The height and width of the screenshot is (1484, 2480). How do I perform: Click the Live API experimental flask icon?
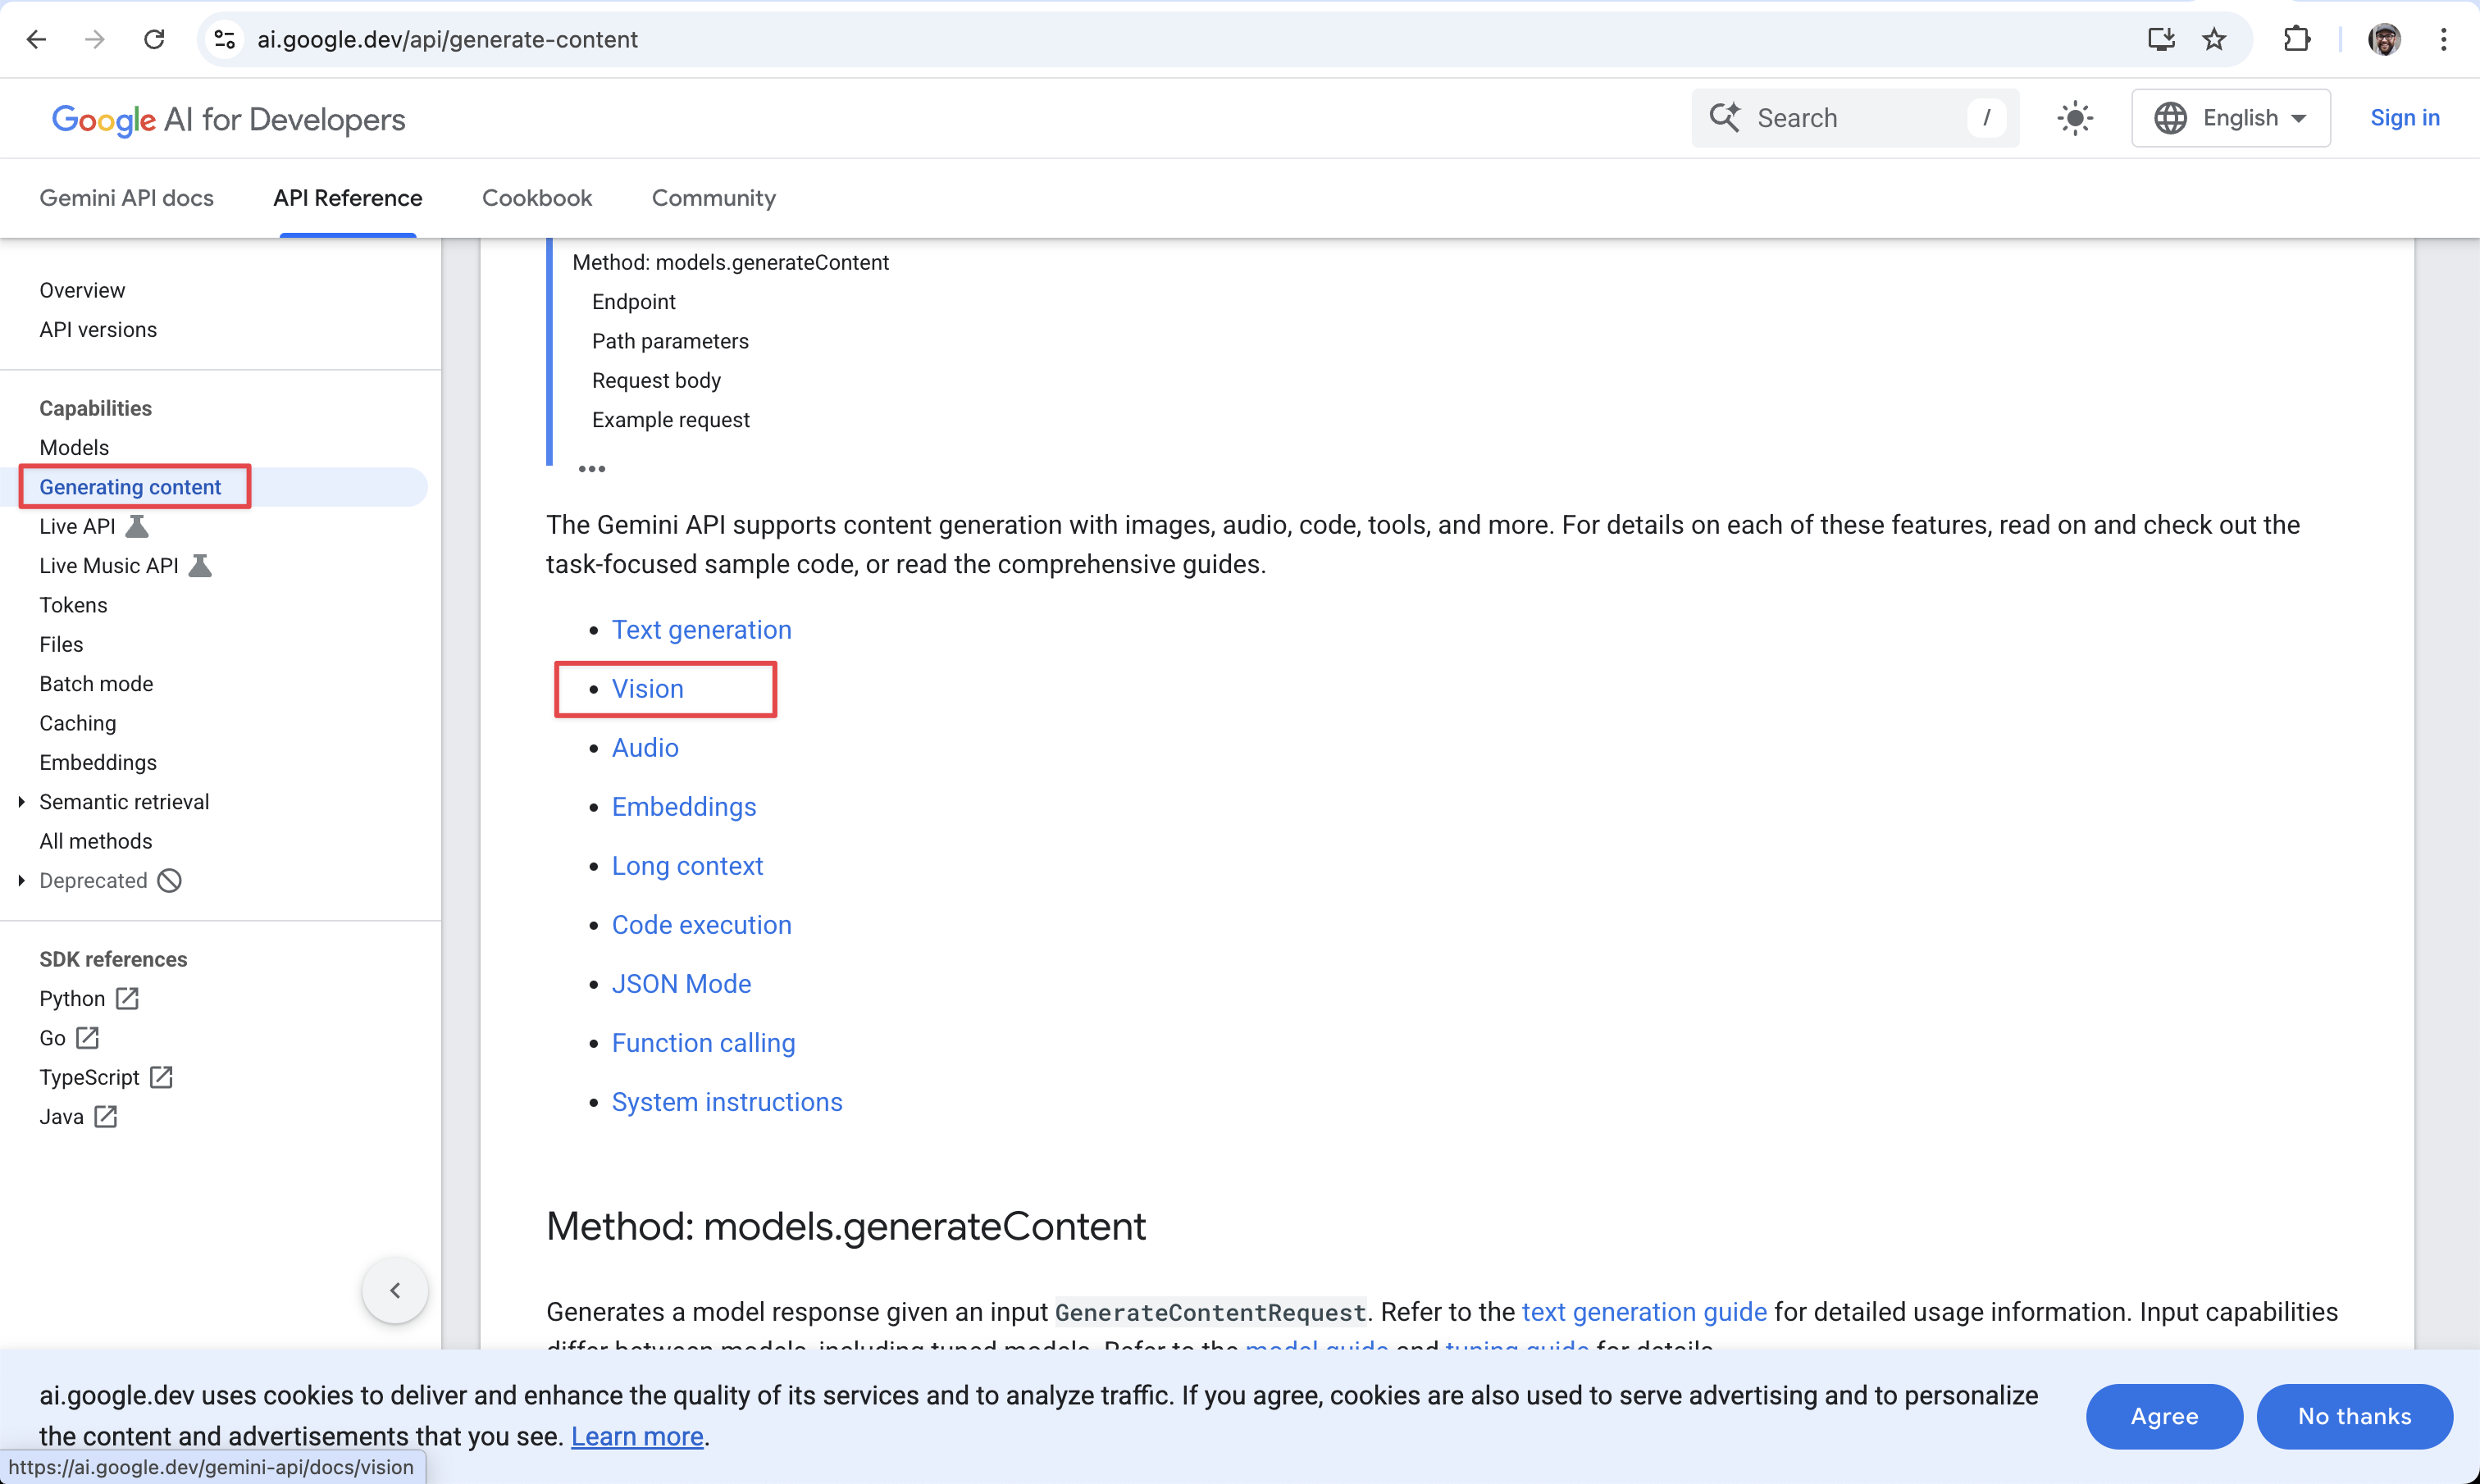pos(137,526)
